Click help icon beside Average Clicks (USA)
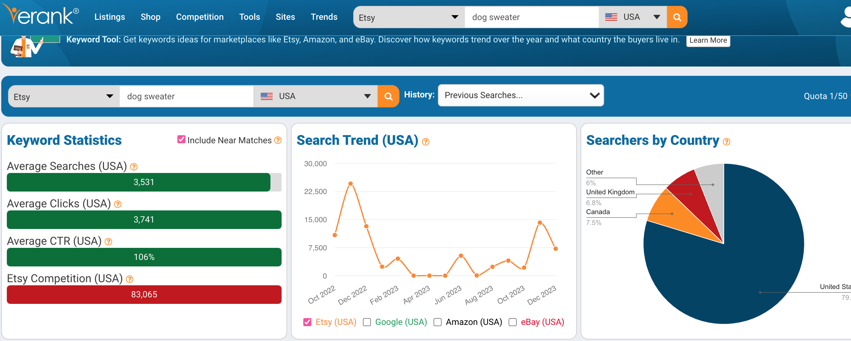 click(x=118, y=204)
